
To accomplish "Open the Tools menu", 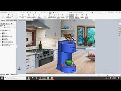I will (x=21, y=13).
